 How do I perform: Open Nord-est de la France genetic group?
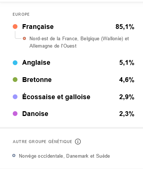tap(79, 42)
